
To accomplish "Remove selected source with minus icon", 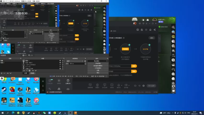I will pos(27,71).
